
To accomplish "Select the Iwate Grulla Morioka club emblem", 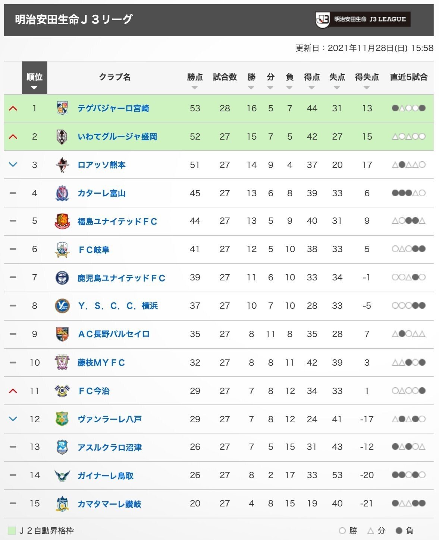I will [x=62, y=137].
